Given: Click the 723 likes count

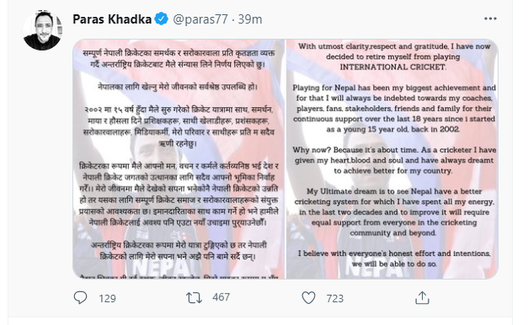Looking at the screenshot, I should click(x=334, y=298).
